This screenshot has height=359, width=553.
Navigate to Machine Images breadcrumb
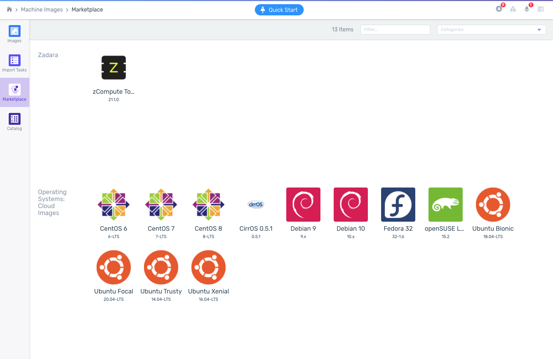click(x=42, y=9)
